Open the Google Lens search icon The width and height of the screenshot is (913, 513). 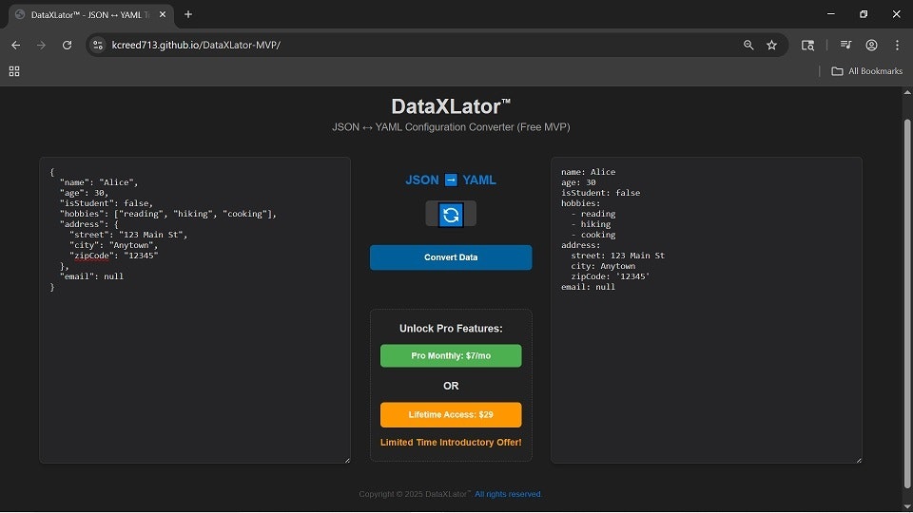pyautogui.click(x=807, y=45)
